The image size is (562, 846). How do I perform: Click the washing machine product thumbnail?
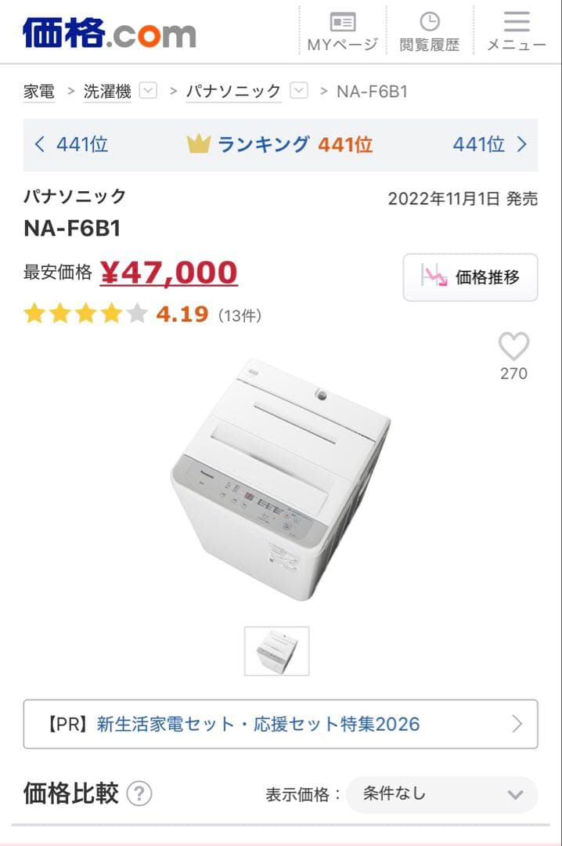click(x=277, y=651)
